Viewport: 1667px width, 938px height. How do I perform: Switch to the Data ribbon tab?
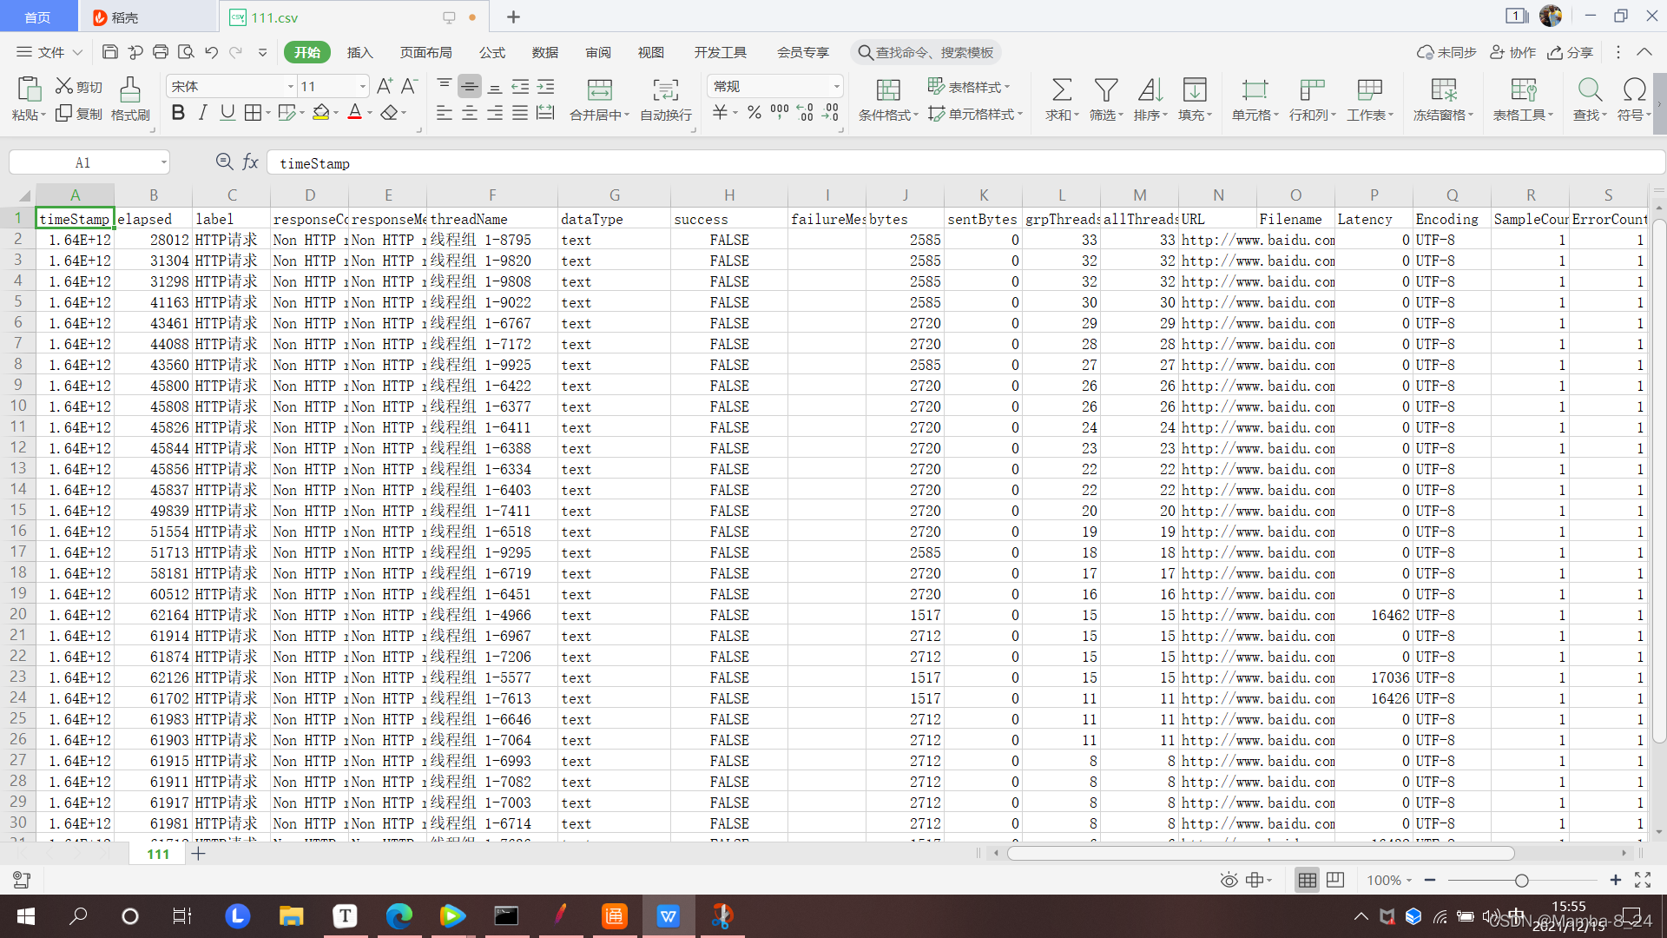[x=544, y=52]
